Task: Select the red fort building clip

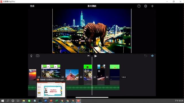Action: (x=72, y=75)
